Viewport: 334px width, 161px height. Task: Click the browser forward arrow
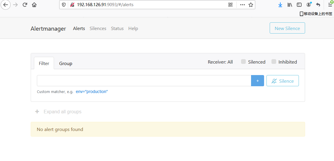point(15,5)
